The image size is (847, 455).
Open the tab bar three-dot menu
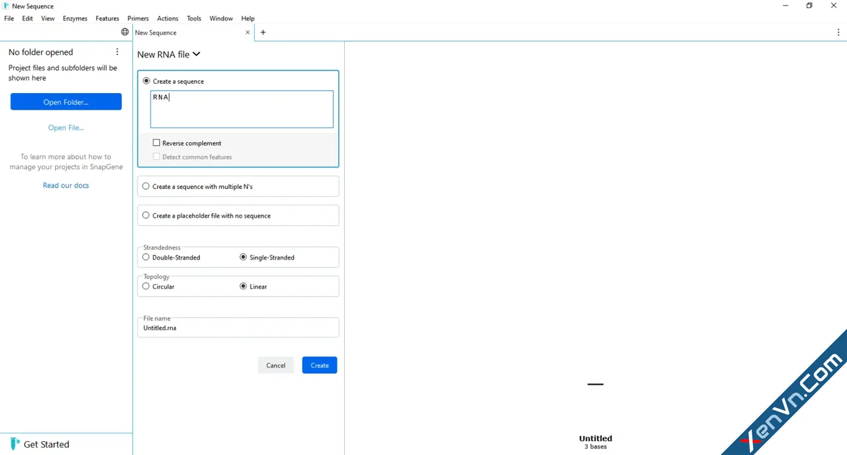point(838,32)
